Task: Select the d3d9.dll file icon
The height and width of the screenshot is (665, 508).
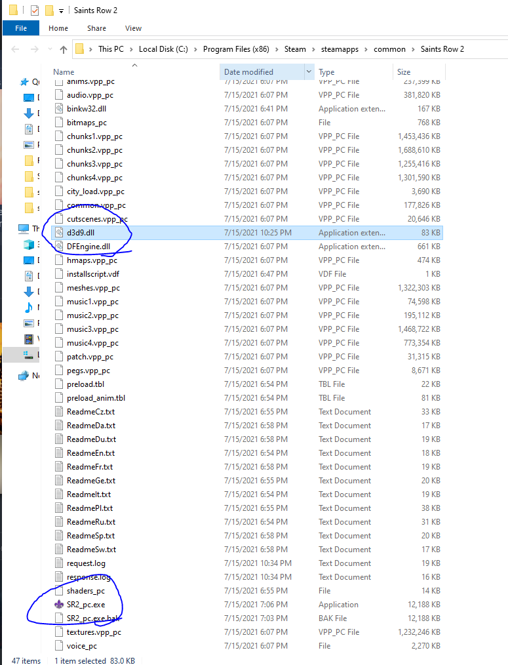Action: (60, 232)
